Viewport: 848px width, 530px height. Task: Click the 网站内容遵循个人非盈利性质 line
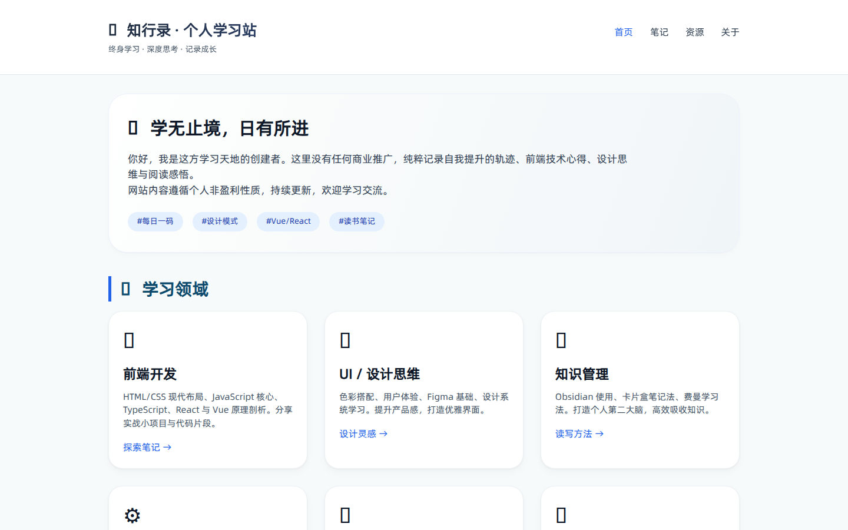(x=260, y=190)
